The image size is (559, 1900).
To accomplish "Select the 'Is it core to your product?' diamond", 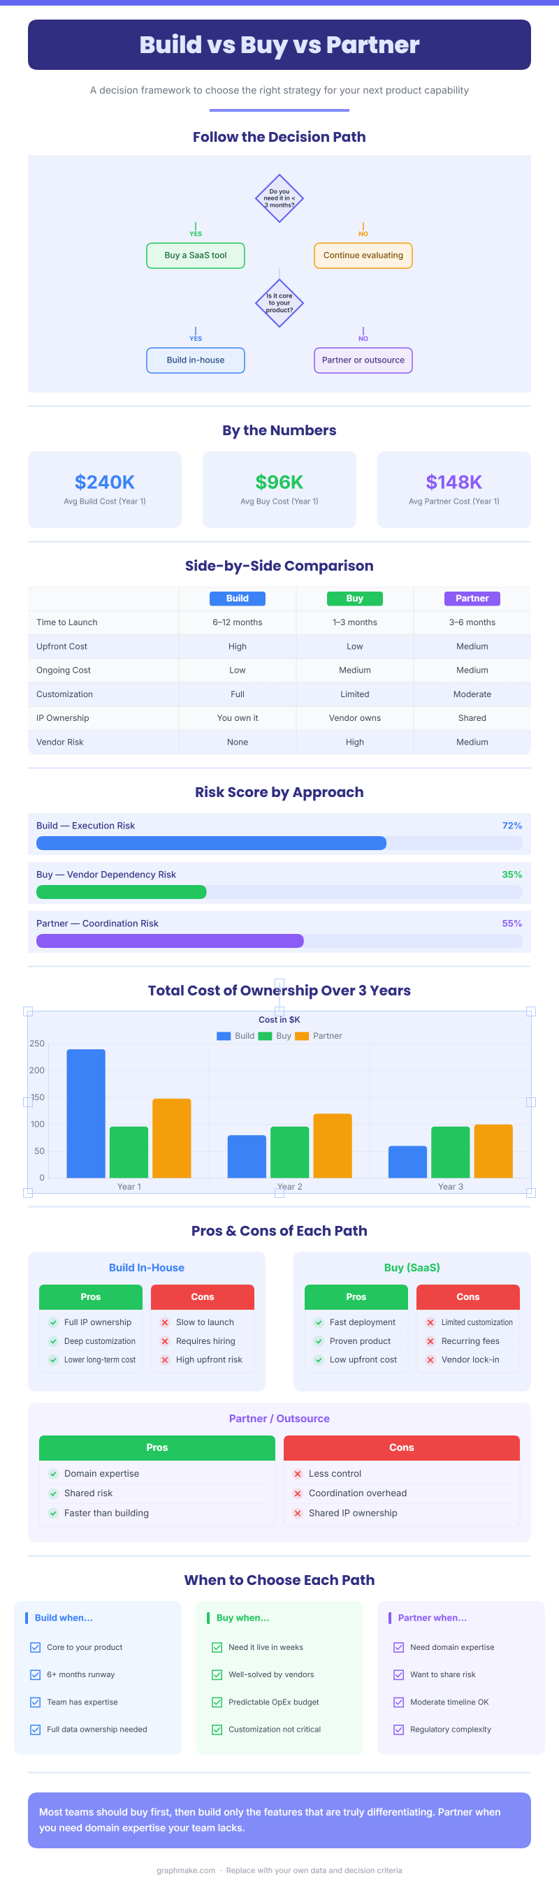I will 279,303.
